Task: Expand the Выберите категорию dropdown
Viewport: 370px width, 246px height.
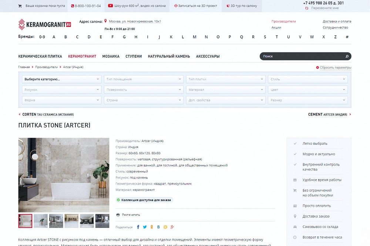Action: (61, 79)
